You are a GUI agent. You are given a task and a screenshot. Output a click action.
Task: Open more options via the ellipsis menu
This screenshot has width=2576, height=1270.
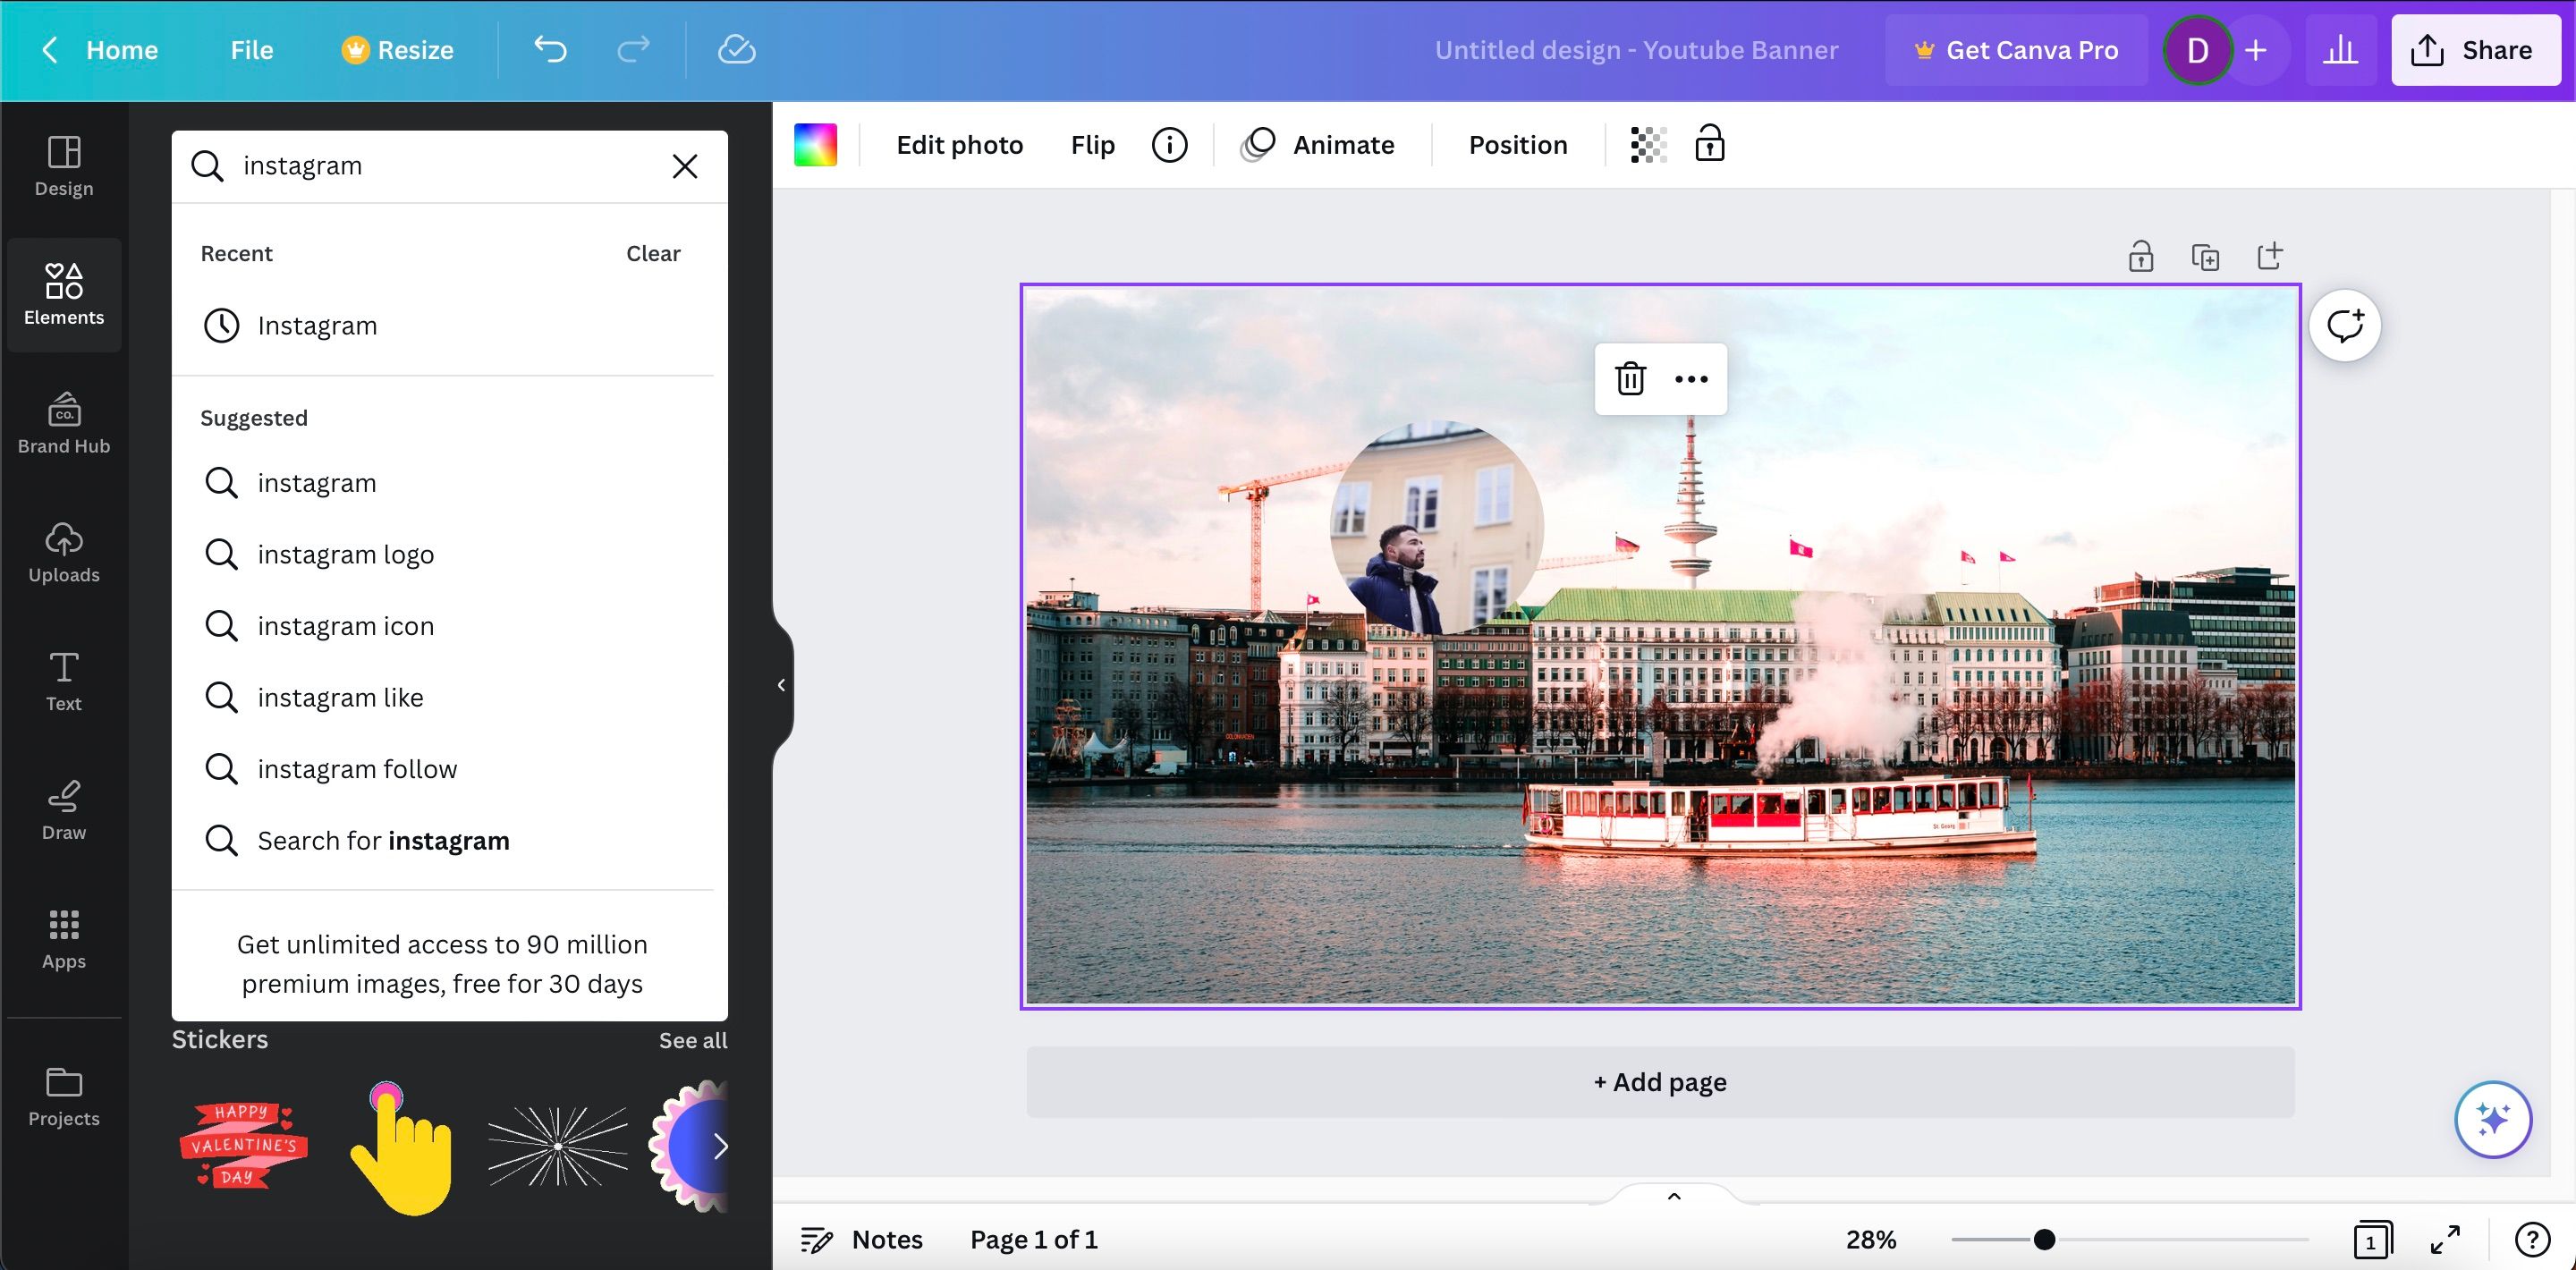tap(1691, 379)
